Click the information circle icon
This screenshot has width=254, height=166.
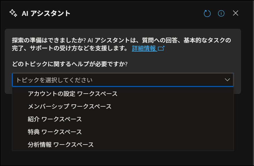[221, 13]
